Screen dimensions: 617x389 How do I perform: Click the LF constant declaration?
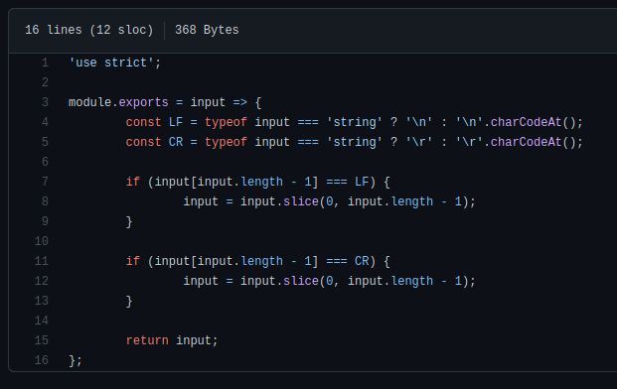(176, 122)
